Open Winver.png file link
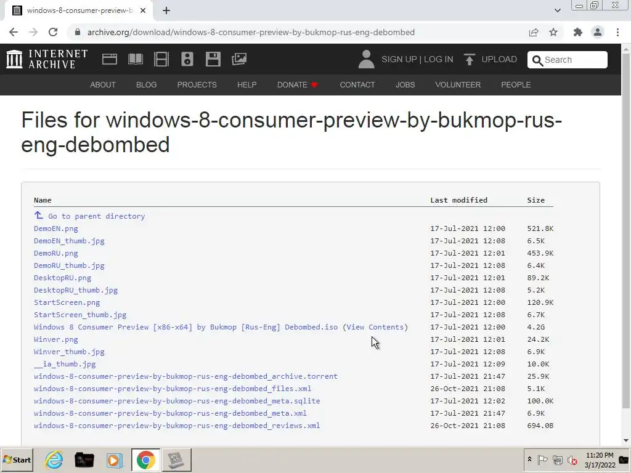This screenshot has width=631, height=473. pyautogui.click(x=56, y=339)
